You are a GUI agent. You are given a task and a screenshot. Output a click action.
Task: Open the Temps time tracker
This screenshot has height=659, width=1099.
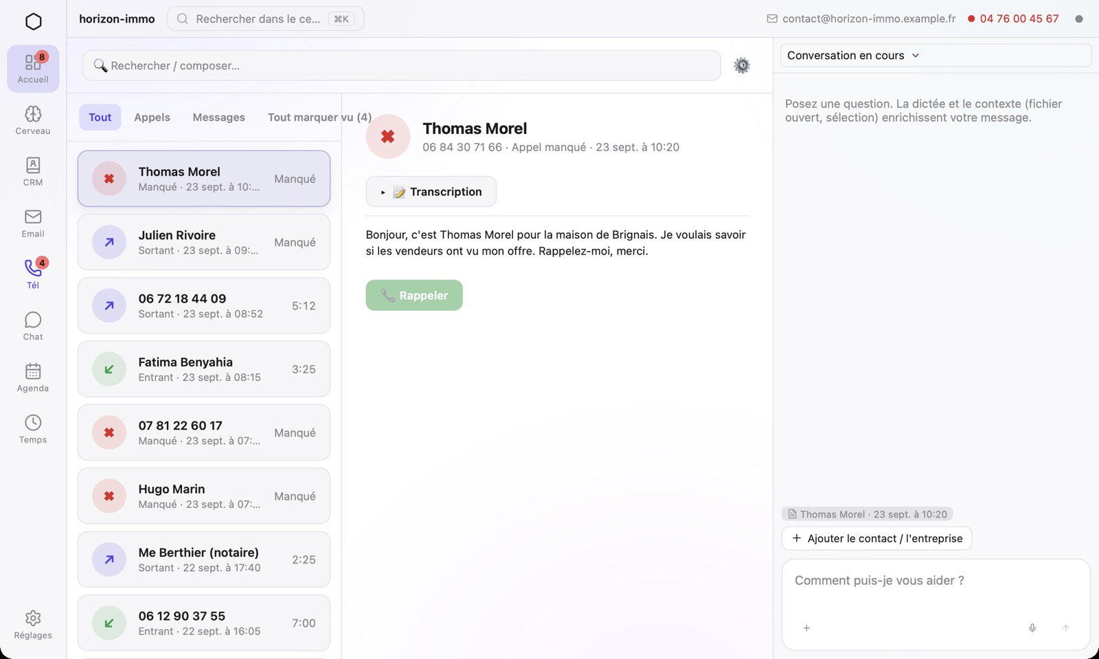[33, 429]
